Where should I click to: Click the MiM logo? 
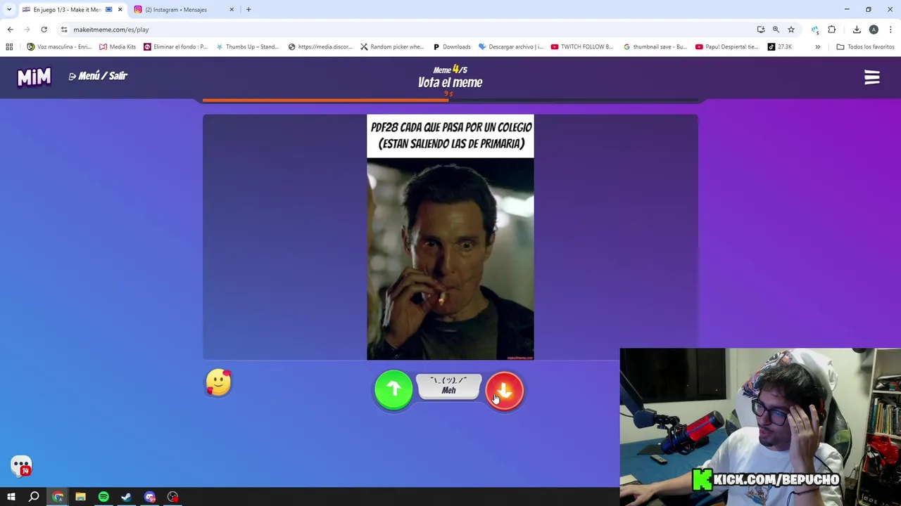(34, 77)
